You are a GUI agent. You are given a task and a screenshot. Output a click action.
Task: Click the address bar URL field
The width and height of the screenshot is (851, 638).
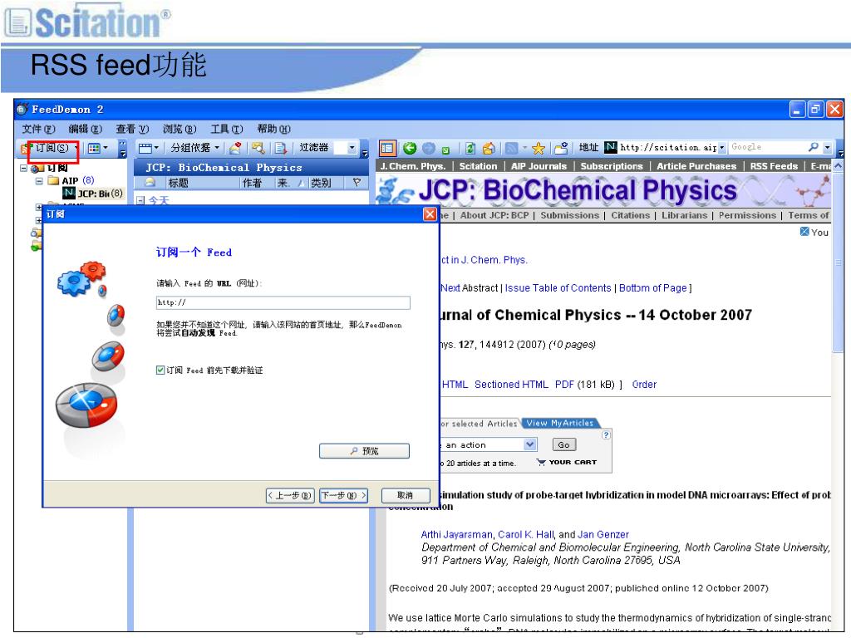click(x=667, y=147)
